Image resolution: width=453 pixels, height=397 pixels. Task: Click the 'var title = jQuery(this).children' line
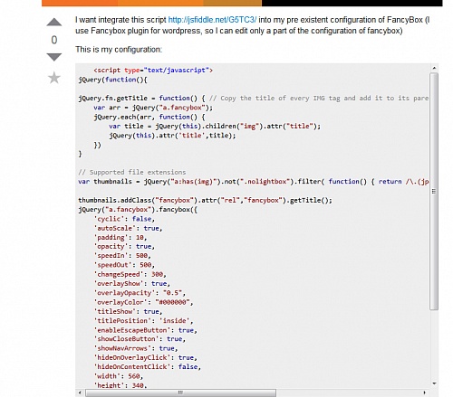[215, 127]
